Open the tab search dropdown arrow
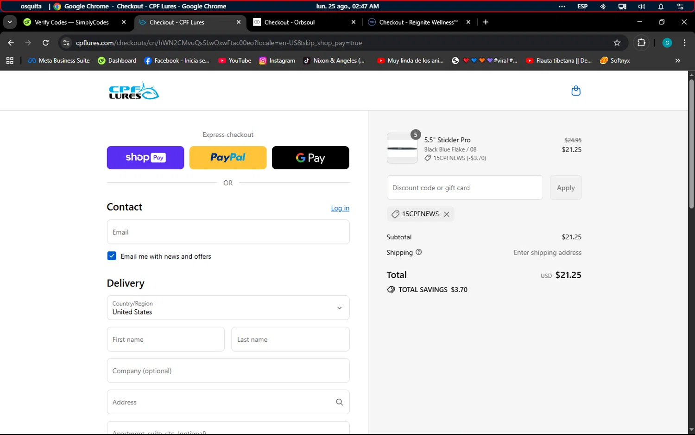695x435 pixels. pos(10,22)
